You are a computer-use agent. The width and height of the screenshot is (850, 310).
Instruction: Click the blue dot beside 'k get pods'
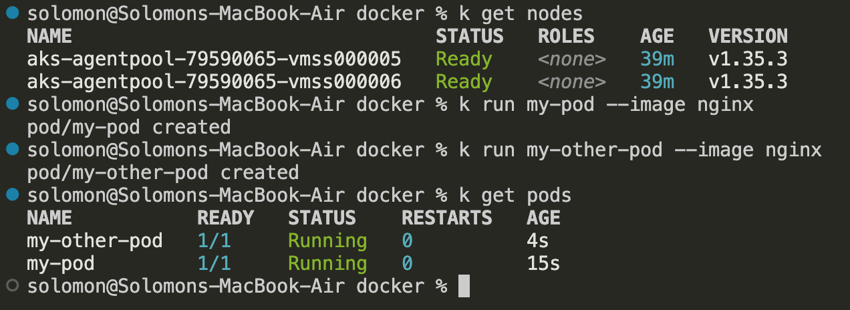[x=11, y=195]
